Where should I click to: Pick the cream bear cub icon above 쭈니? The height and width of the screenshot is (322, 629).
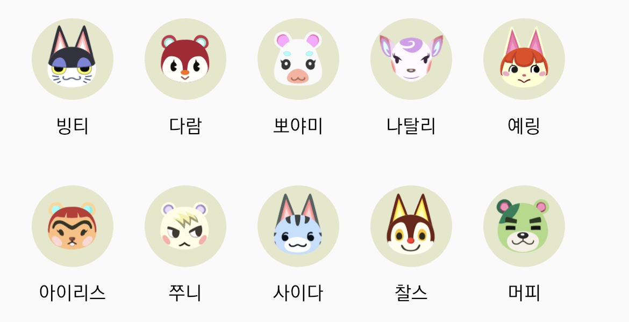click(185, 226)
